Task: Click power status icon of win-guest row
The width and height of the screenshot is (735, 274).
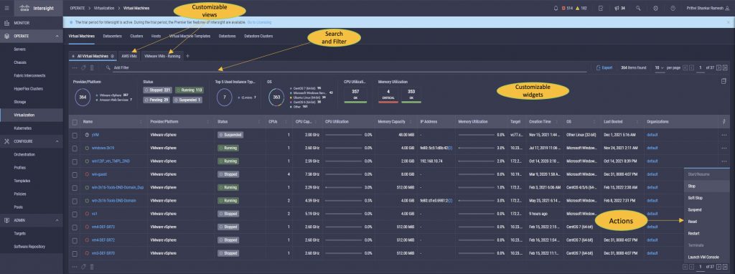Action: point(87,174)
